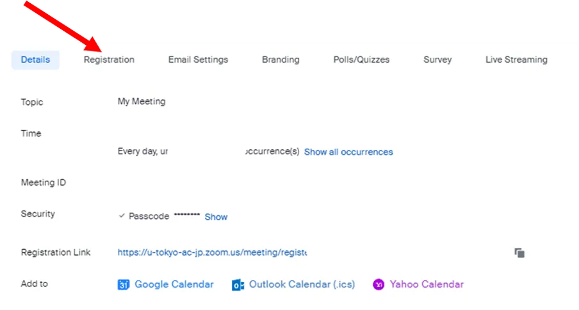Select the Details tab
579x310 pixels.
click(35, 60)
